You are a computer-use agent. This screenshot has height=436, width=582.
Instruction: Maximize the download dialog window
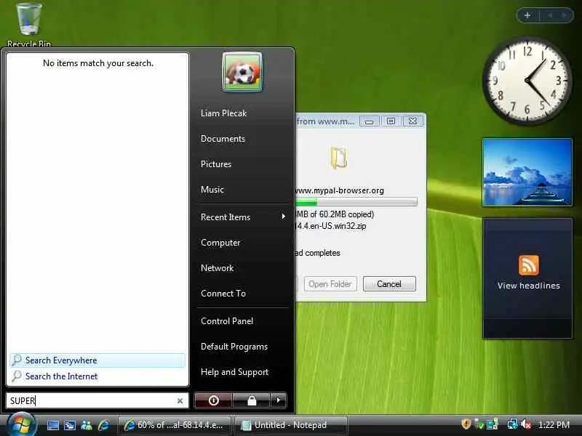click(391, 121)
